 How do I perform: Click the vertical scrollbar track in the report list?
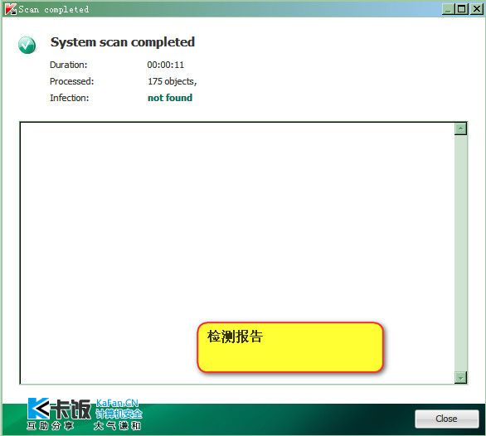pos(460,253)
